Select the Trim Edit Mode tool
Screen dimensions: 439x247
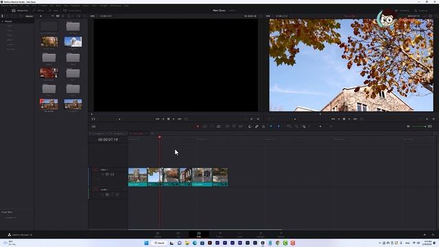[x=204, y=126]
